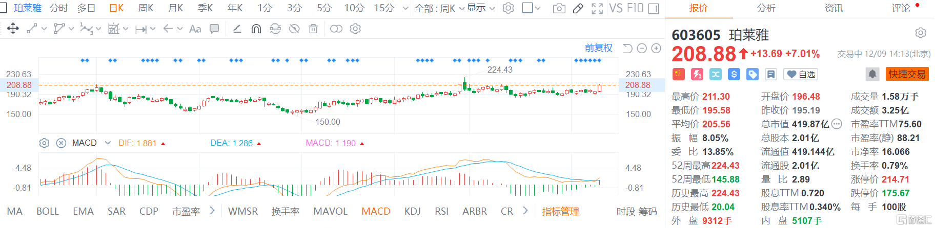Select the range measurement tool
This screenshot has height=228, width=935.
click(141, 29)
